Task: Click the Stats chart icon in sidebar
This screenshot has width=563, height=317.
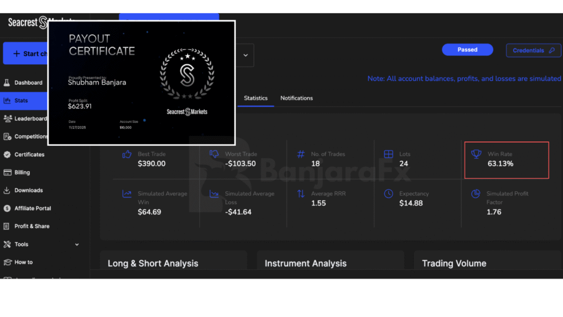Action: pyautogui.click(x=7, y=101)
